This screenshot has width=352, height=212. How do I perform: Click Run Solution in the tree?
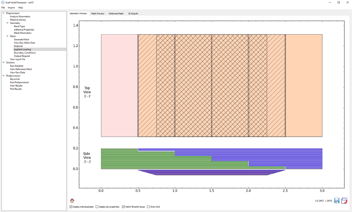point(17,66)
